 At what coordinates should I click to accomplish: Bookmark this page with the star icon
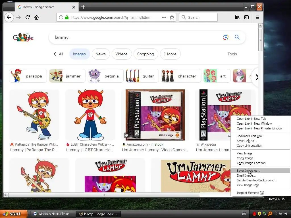(x=172, y=17)
